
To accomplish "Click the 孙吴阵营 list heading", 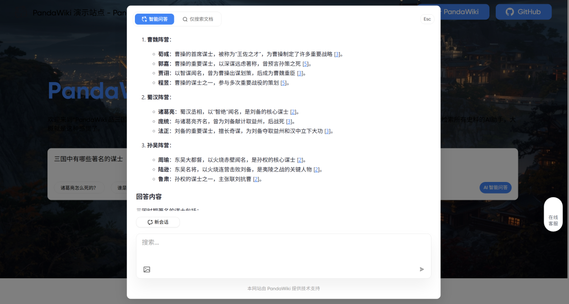I will [159, 146].
